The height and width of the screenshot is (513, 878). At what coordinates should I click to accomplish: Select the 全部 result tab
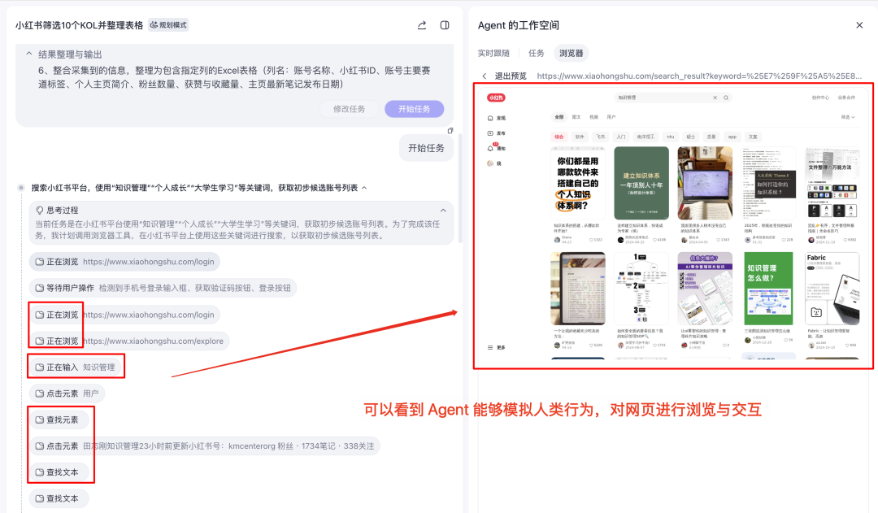[x=559, y=117]
